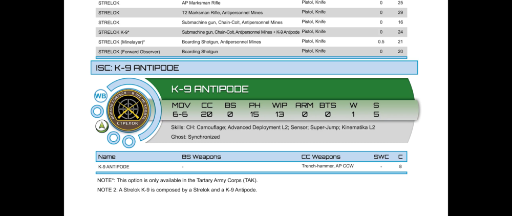Click the cost 25 in the AP Marksman row
Image resolution: width=512 pixels, height=216 pixels.
point(400,3)
